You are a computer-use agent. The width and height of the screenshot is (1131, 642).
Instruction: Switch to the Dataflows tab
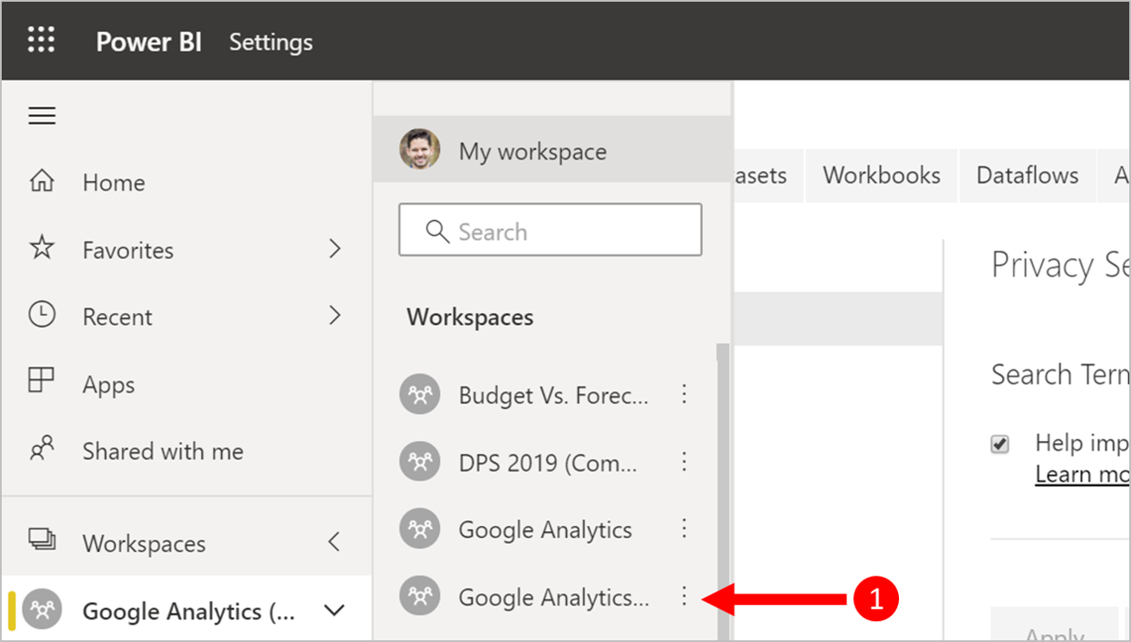(1027, 175)
